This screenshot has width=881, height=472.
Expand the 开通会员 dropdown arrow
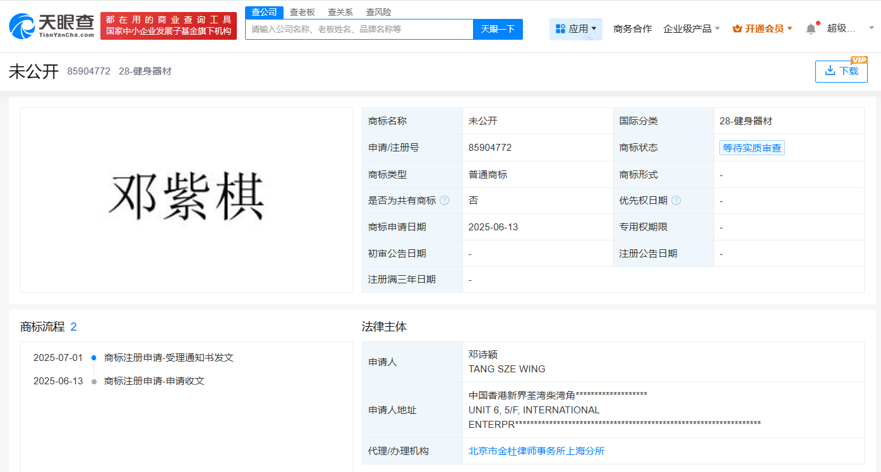click(x=791, y=28)
